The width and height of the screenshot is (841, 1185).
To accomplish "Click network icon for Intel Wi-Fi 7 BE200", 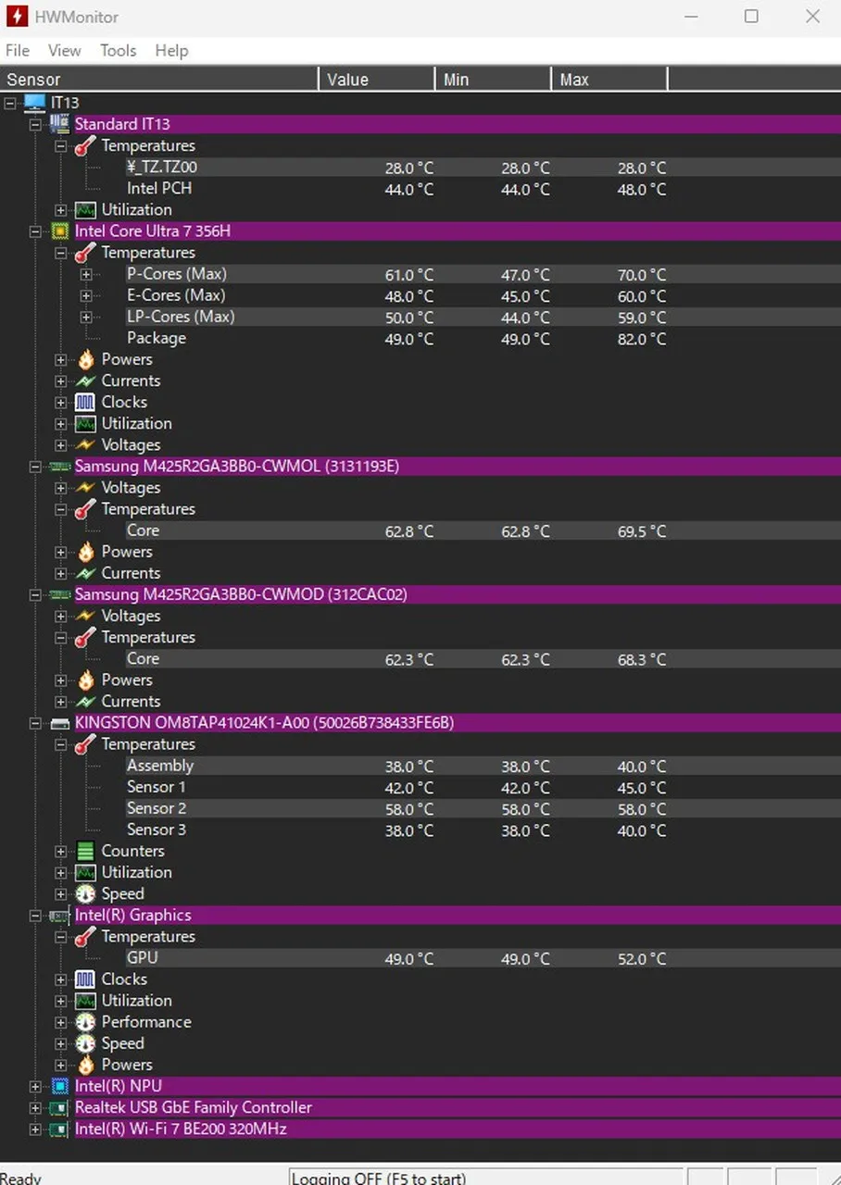I will [59, 1129].
